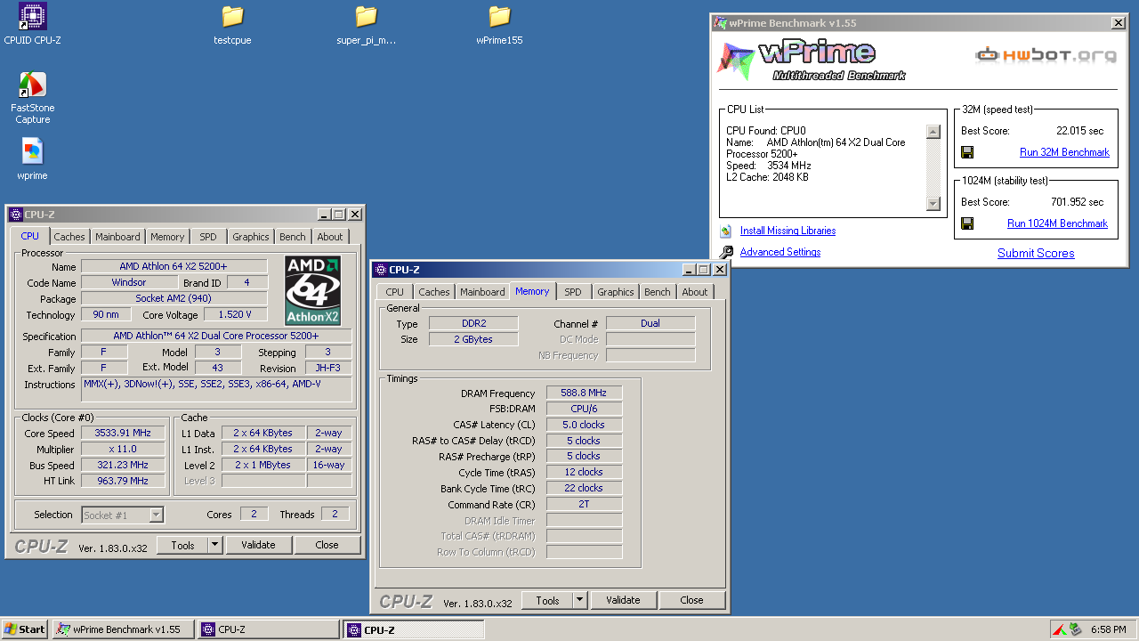Click the save icon beside 32M benchmark

967,152
